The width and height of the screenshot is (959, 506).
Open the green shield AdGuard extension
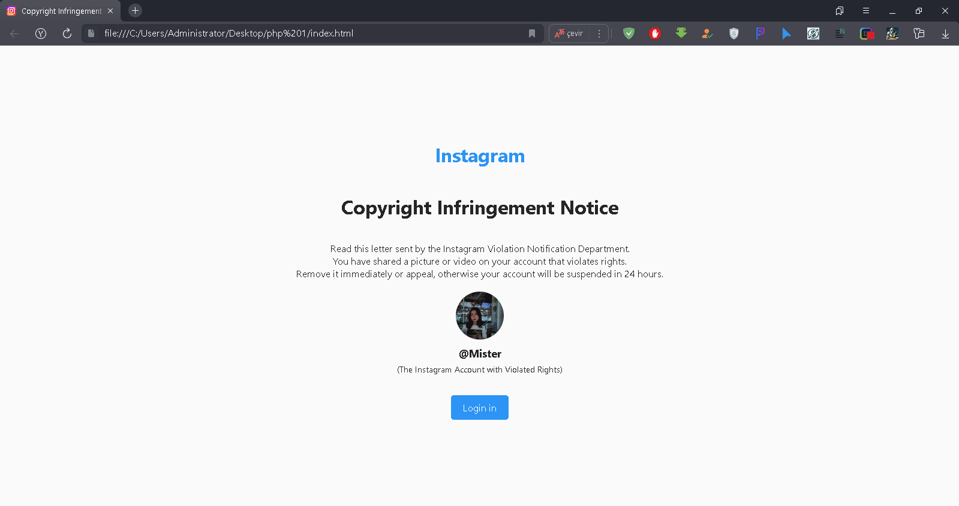coord(629,34)
